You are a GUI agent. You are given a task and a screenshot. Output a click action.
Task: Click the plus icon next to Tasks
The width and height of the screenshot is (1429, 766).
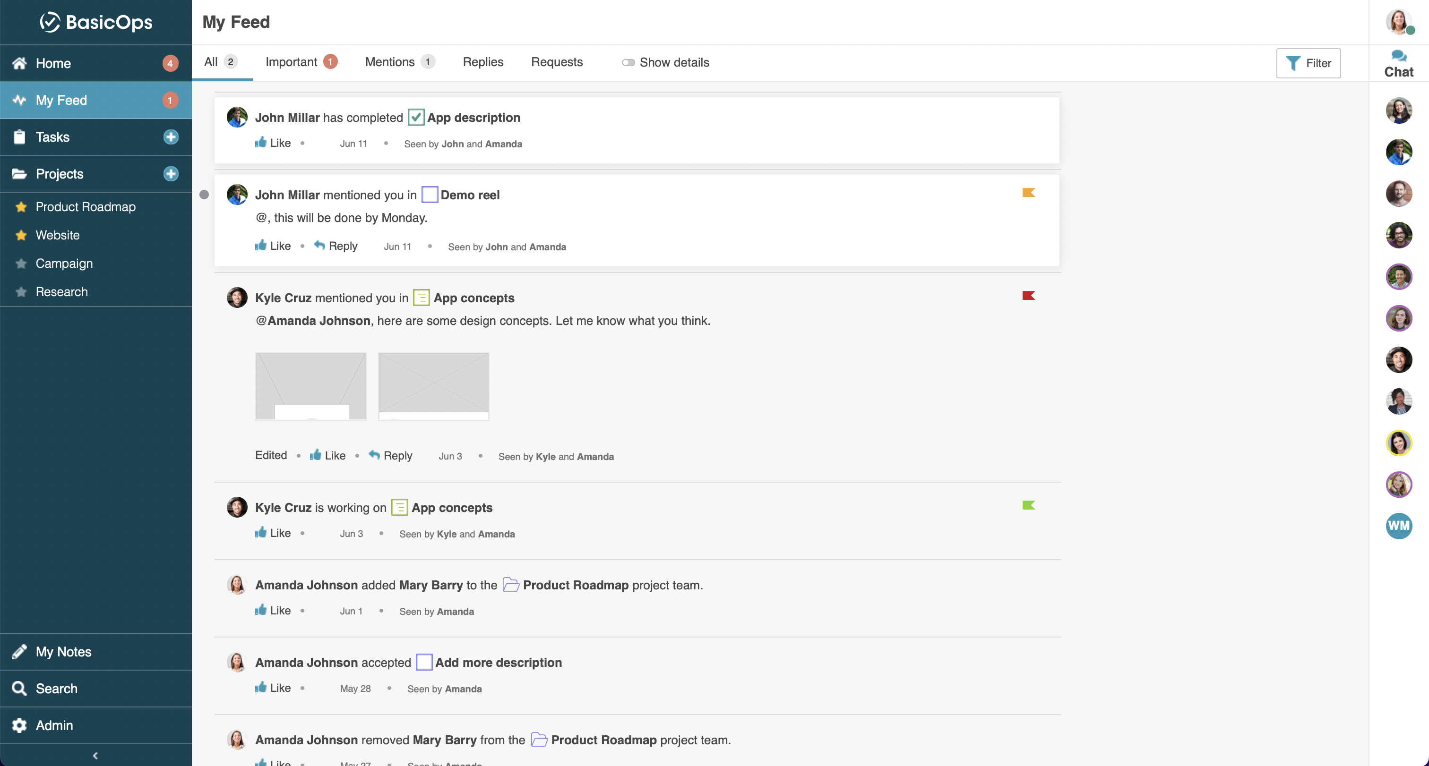(171, 137)
